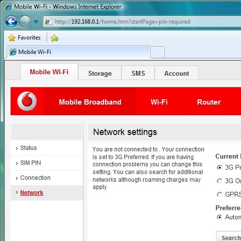The image size is (241, 241).
Task: Click the Vodafone logo
Action: pos(27,101)
